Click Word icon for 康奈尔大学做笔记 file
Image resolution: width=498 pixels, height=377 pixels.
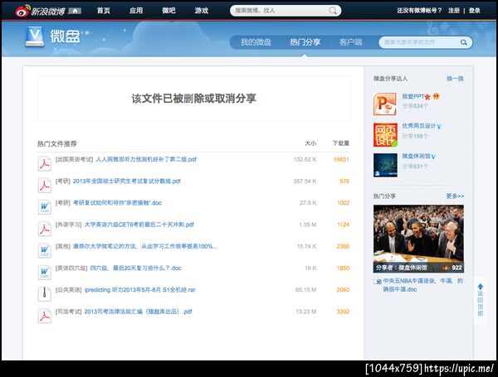tap(45, 250)
